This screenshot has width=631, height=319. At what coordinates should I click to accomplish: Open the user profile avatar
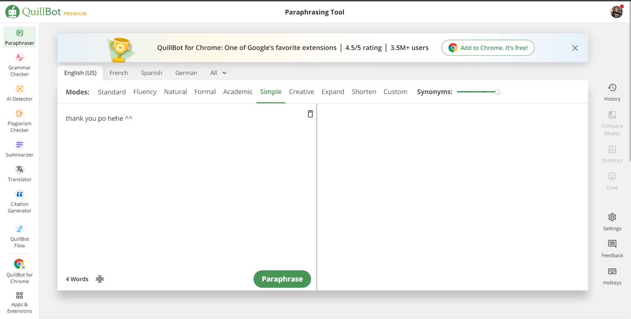[x=616, y=12]
